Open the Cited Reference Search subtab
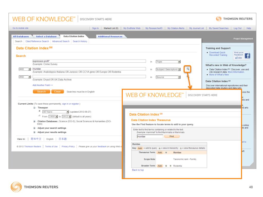This screenshot has height=197, width=263. coord(37,41)
